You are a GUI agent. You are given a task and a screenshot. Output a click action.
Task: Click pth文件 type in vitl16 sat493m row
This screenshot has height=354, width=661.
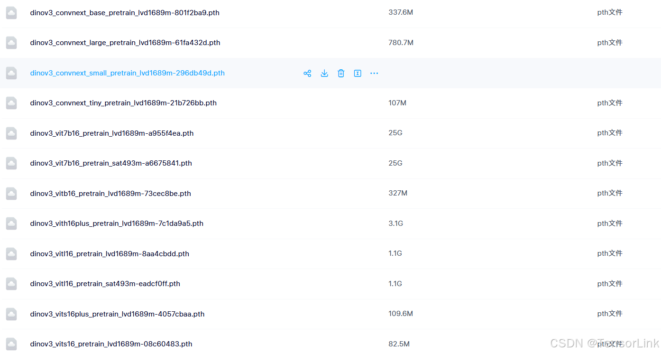pyautogui.click(x=610, y=284)
